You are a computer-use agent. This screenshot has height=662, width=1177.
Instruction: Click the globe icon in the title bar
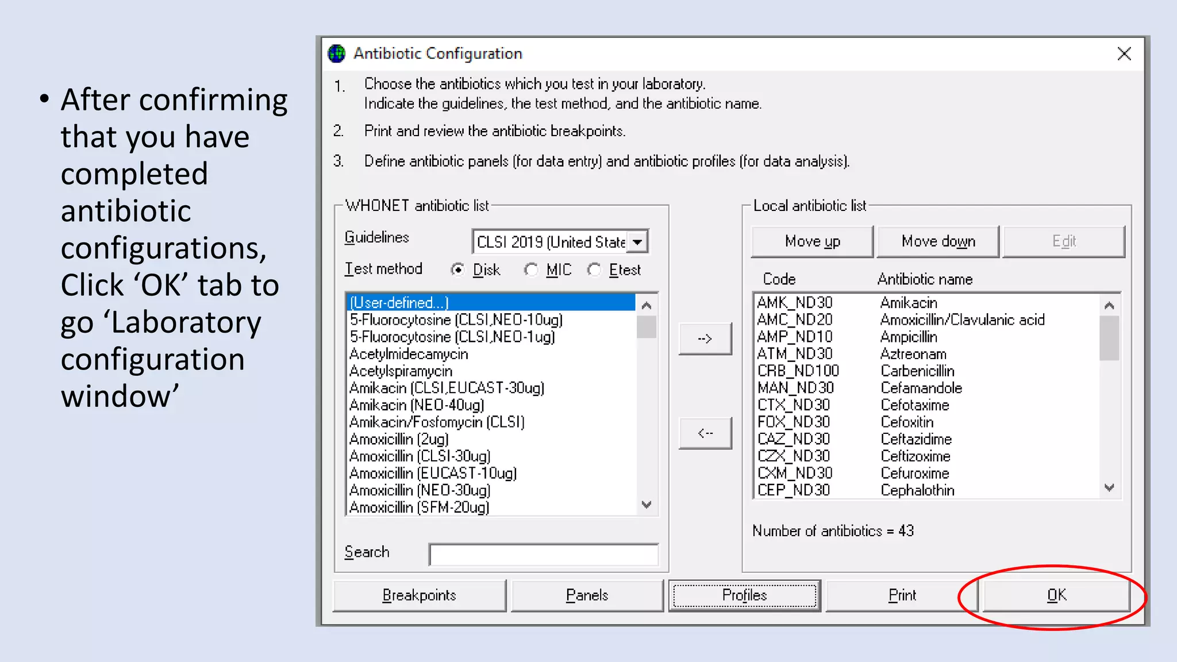tap(336, 53)
